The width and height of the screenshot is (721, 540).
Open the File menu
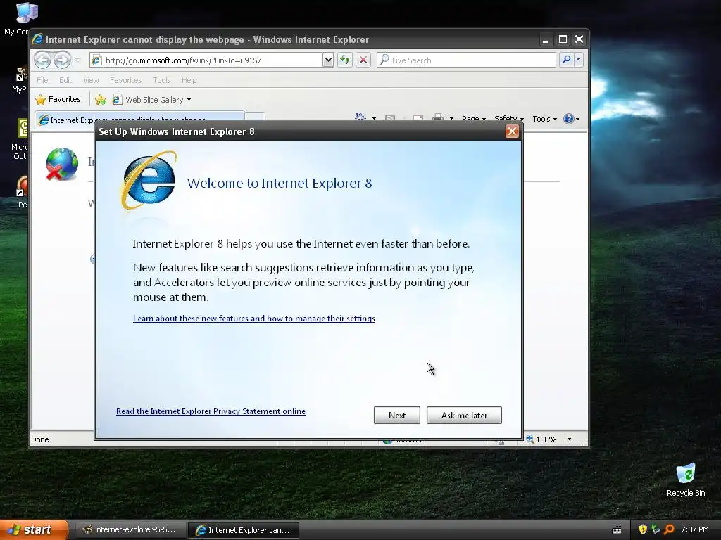pyautogui.click(x=42, y=80)
